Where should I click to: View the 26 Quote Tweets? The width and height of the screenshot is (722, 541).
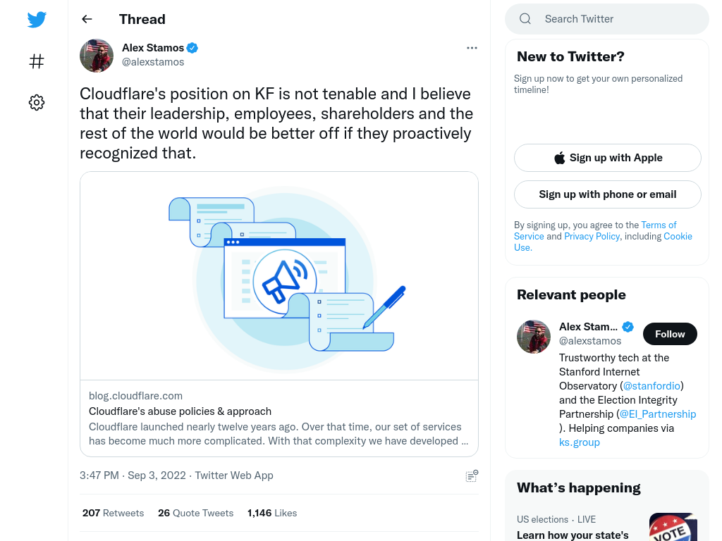click(196, 513)
